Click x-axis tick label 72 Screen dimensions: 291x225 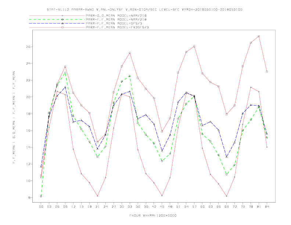tap(234, 207)
